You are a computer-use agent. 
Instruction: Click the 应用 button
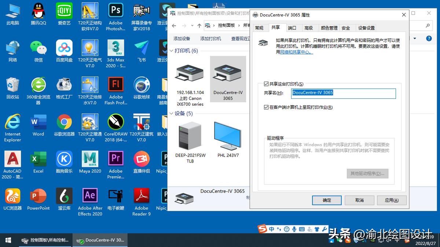[x=392, y=200]
